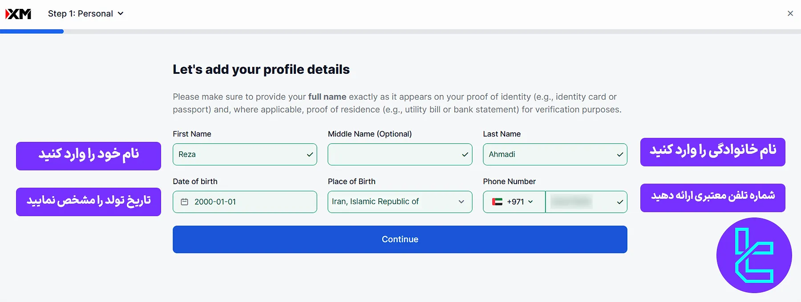
Task: Click the blue step progress bar
Action: (x=32, y=32)
